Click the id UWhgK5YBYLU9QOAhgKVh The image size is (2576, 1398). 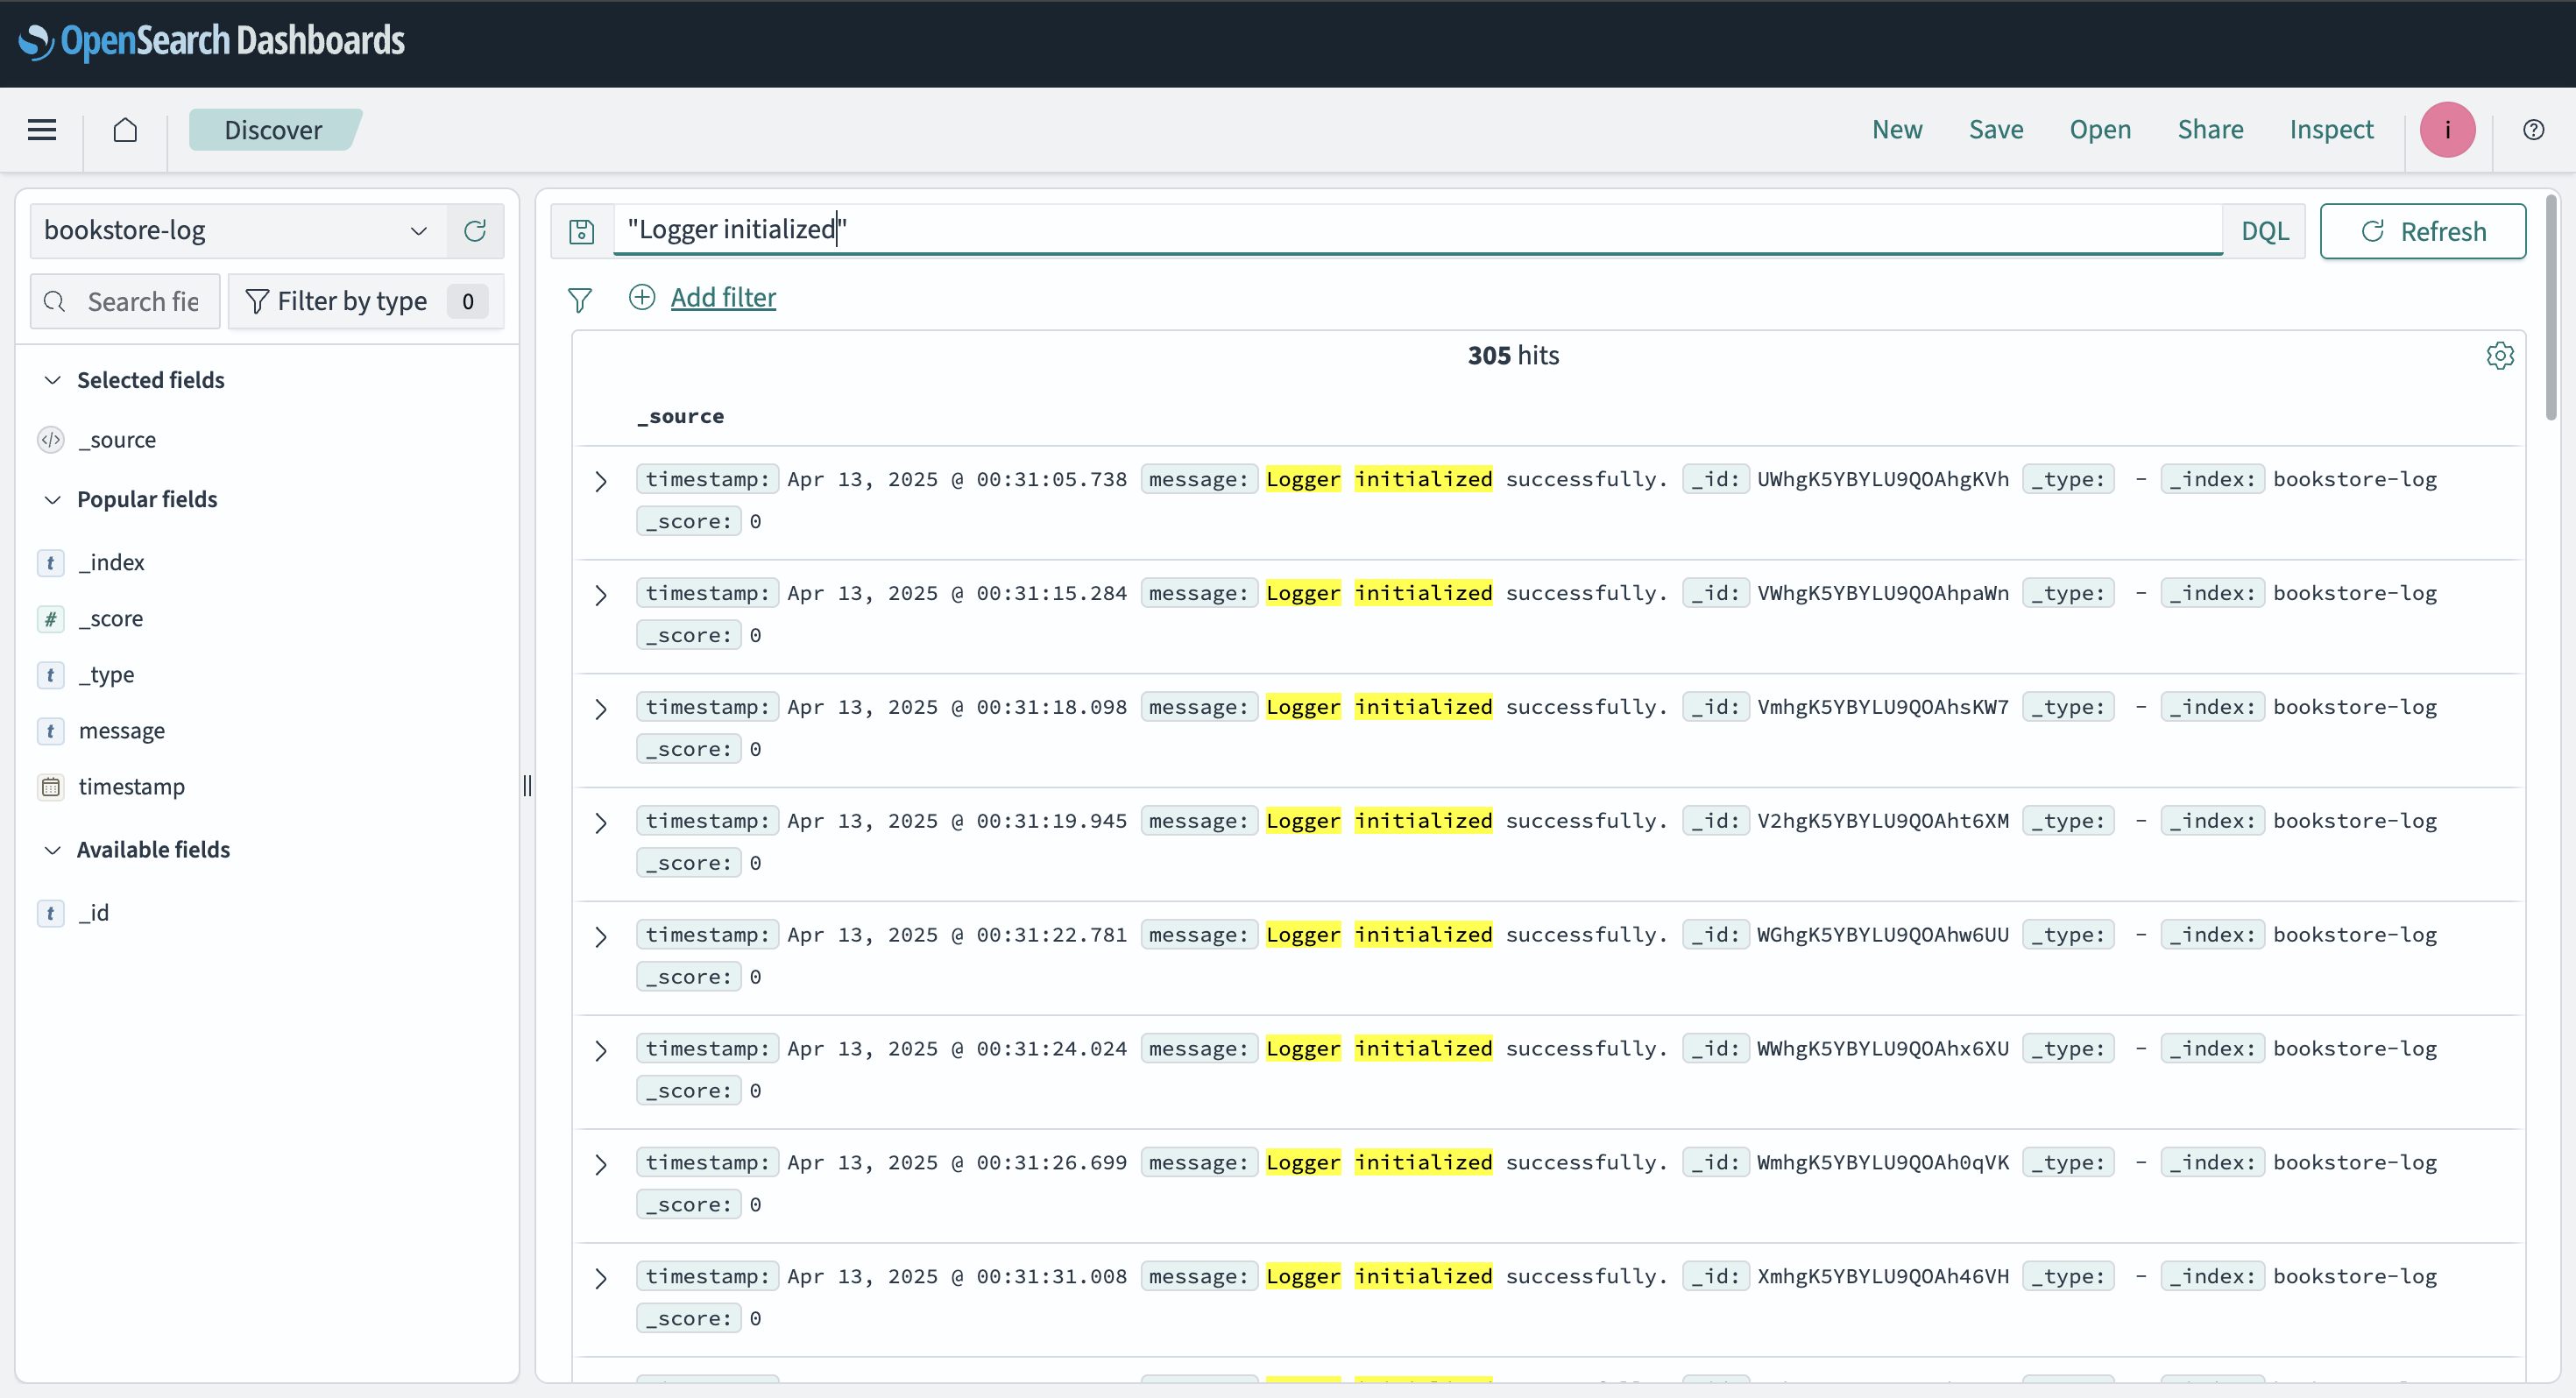[x=1882, y=479]
